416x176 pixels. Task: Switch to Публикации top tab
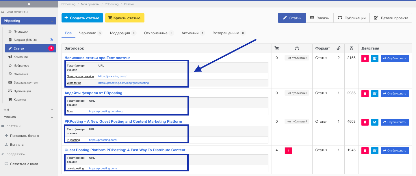[x=351, y=18]
